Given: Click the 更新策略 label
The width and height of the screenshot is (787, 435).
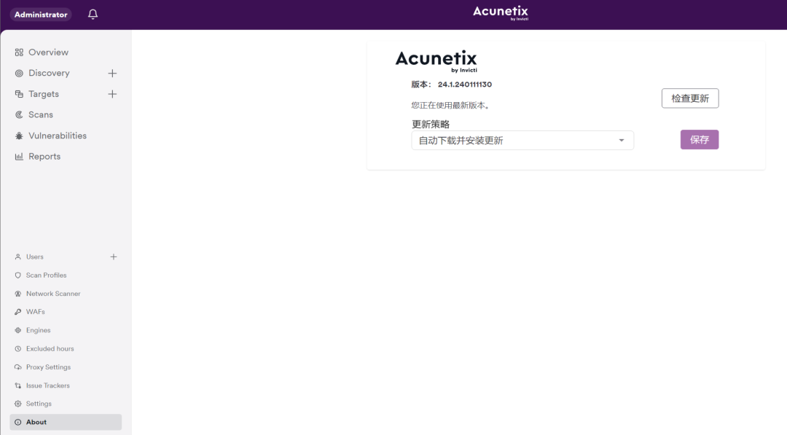Looking at the screenshot, I should click(431, 125).
